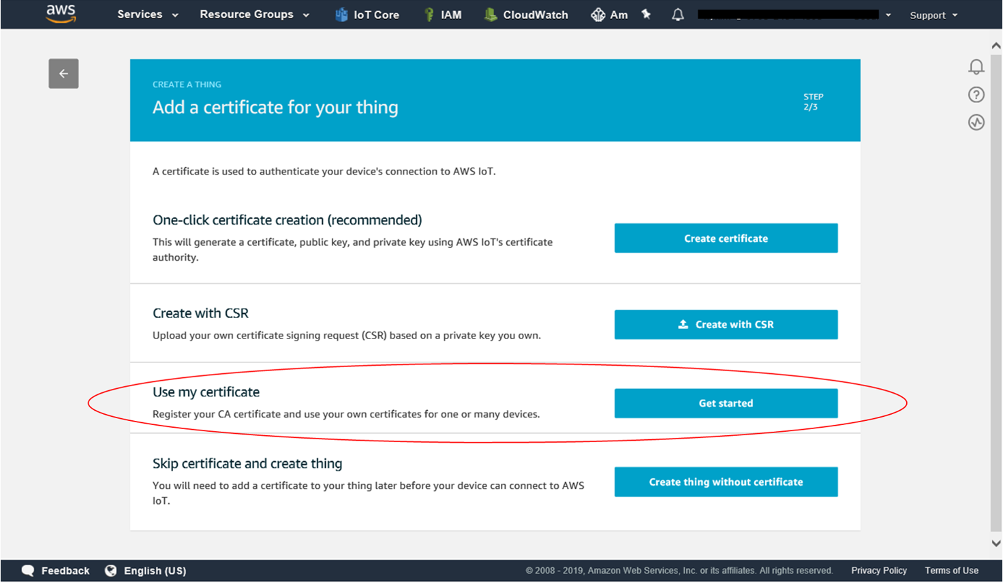This screenshot has width=1003, height=583.
Task: Open IoT Core from the navigation shortcuts
Action: [367, 14]
